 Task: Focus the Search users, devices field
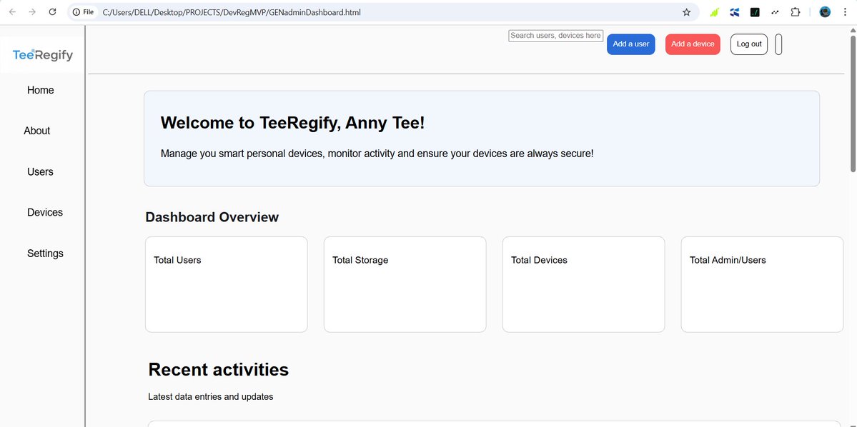(555, 36)
